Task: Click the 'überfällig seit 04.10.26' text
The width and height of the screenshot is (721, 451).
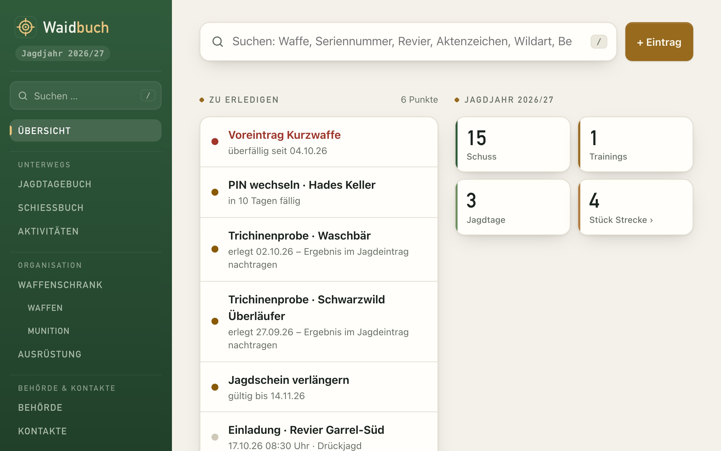Action: pyautogui.click(x=277, y=151)
